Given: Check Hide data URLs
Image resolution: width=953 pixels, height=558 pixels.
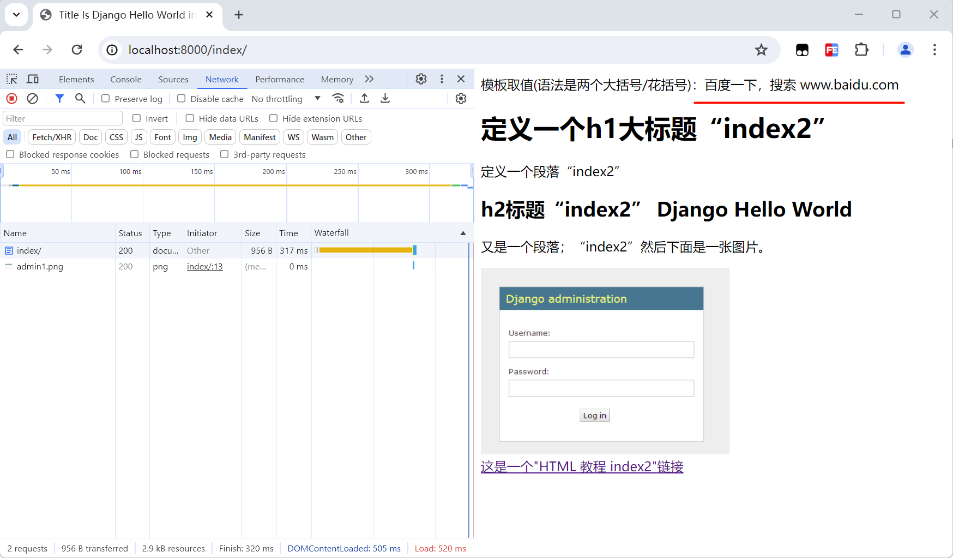Looking at the screenshot, I should tap(190, 118).
